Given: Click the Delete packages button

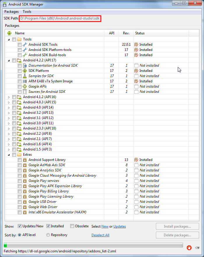Looking at the screenshot, I should click(x=177, y=235).
